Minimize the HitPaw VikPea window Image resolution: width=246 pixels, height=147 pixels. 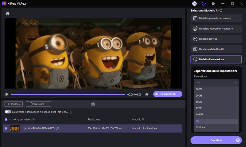tap(223, 3)
